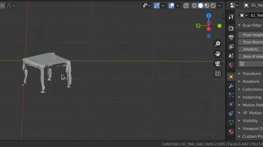
Task: Click the Faces:3,442 status bar text
Action: pyautogui.click(x=238, y=144)
